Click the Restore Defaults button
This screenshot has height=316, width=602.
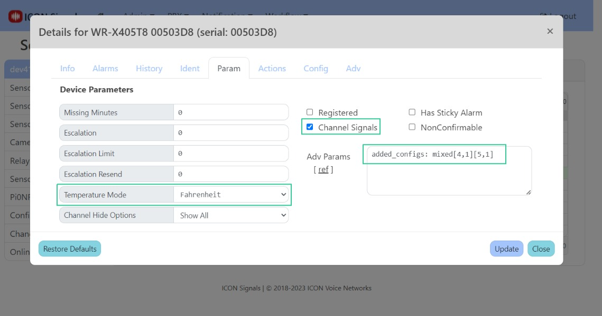coord(69,248)
